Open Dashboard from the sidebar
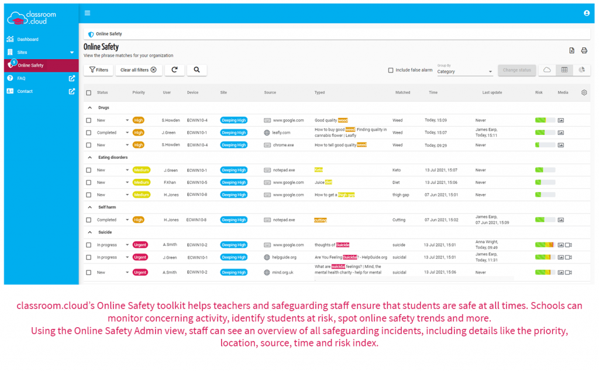 [x=27, y=39]
